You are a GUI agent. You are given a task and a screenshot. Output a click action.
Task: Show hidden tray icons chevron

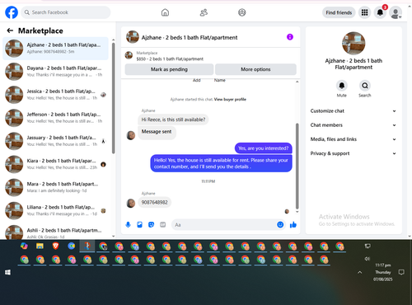(x=360, y=272)
